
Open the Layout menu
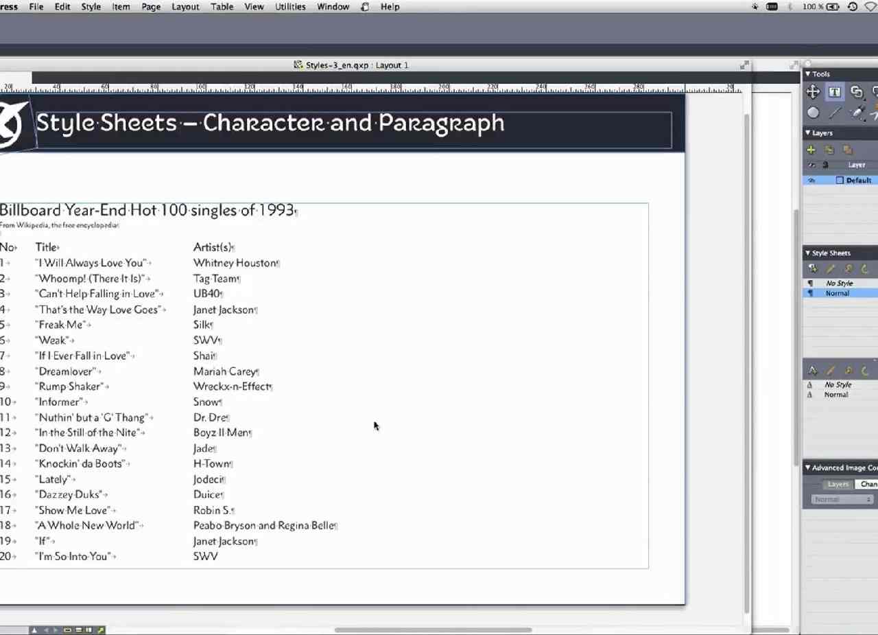pyautogui.click(x=185, y=7)
